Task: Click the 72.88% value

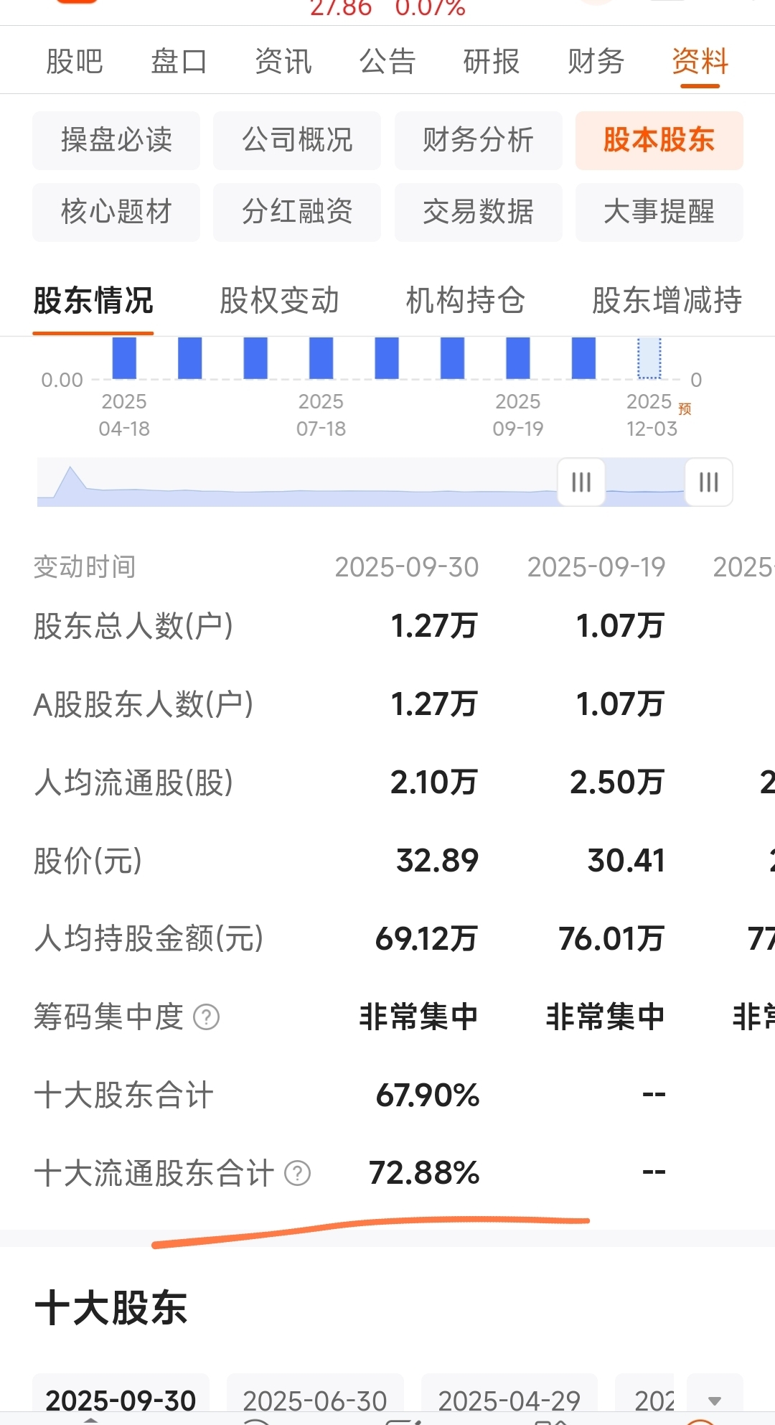Action: point(424,1173)
